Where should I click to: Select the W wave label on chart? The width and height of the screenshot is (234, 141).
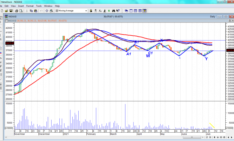pyautogui.click(x=148, y=56)
